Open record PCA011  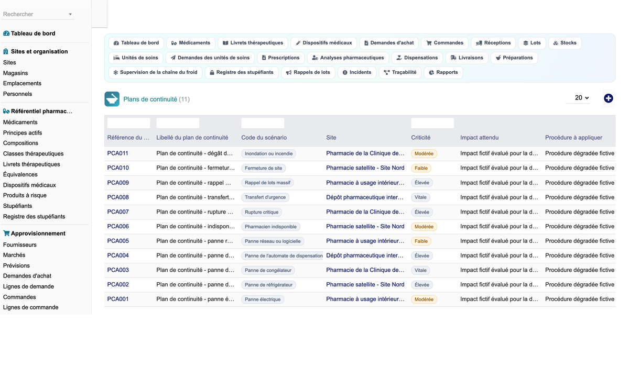[118, 153]
